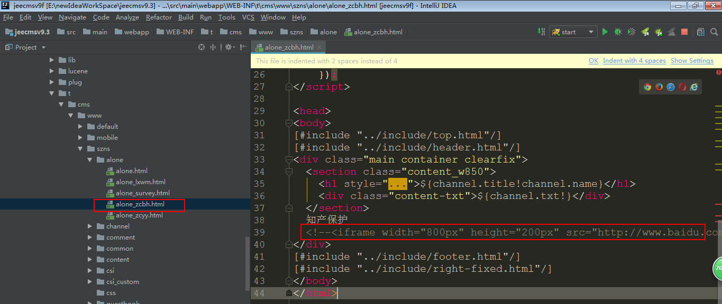
Task: Start debugging with the green bug icon
Action: coord(618,32)
